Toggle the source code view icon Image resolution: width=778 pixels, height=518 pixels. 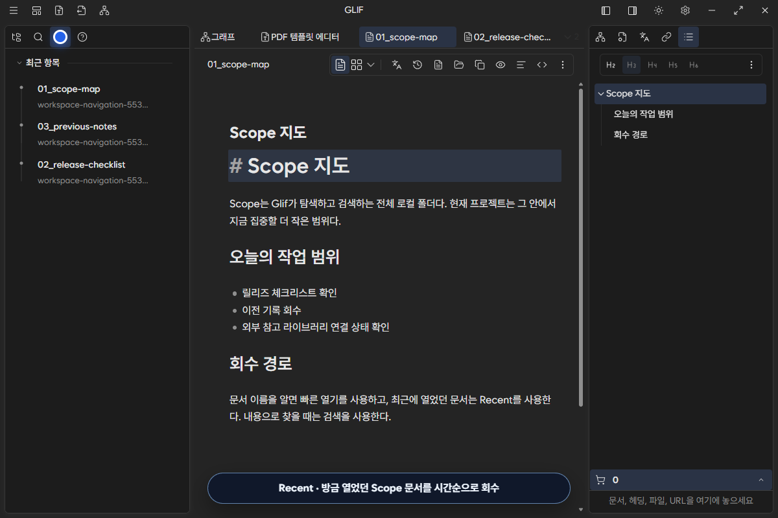542,65
